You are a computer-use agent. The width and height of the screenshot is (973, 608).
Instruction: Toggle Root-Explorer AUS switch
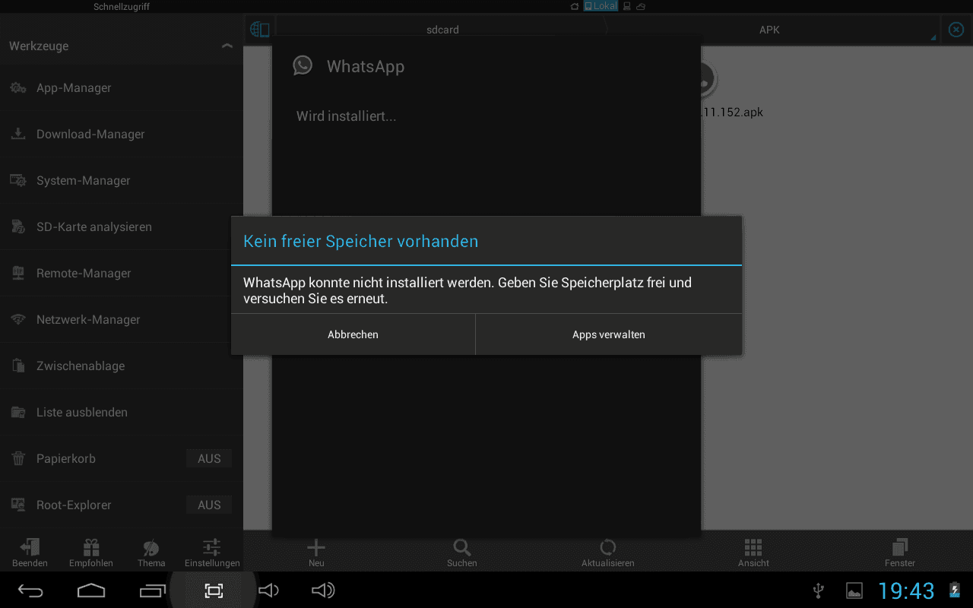pos(209,505)
